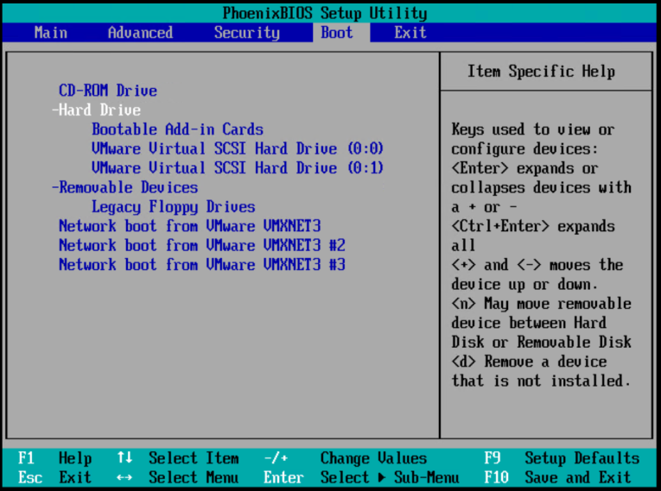Screen dimensions: 661x491
Task: Switch to the Advanced tab
Action: click(x=140, y=33)
